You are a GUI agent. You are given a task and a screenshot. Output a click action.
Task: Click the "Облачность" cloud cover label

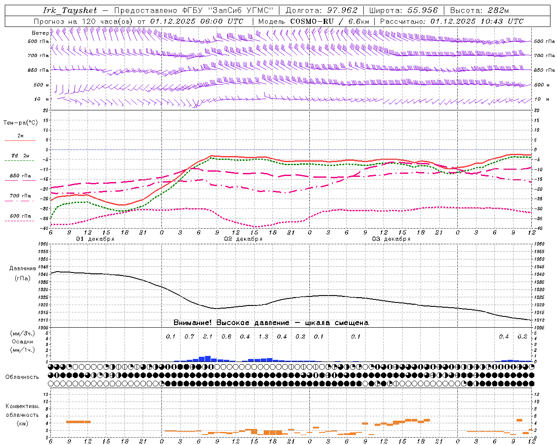22,377
